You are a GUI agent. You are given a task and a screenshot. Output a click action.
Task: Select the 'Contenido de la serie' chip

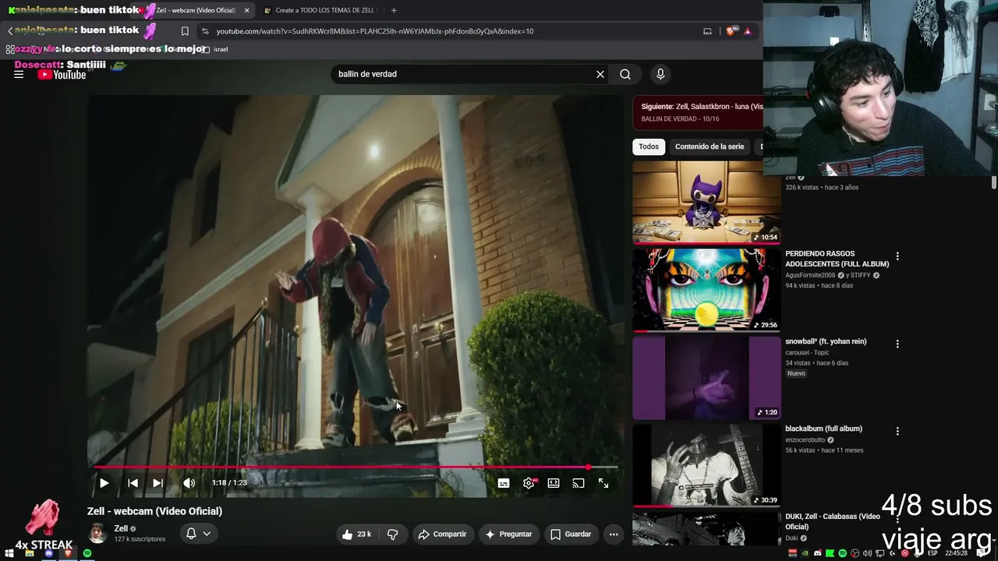pyautogui.click(x=710, y=146)
